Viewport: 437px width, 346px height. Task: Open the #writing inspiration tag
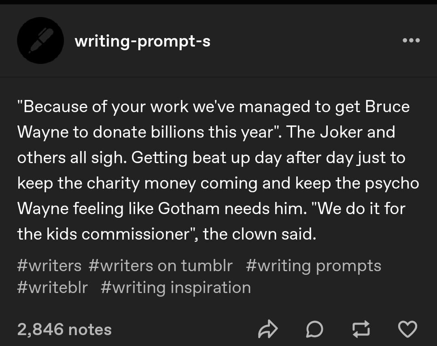point(176,287)
